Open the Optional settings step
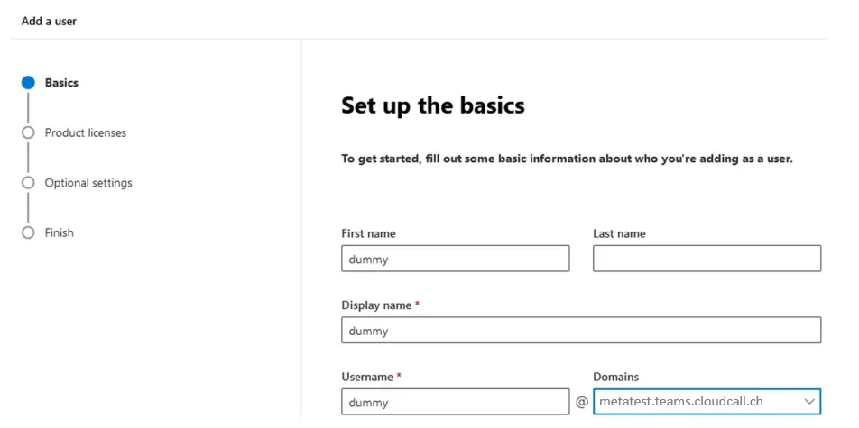The width and height of the screenshot is (859, 428). [x=88, y=183]
